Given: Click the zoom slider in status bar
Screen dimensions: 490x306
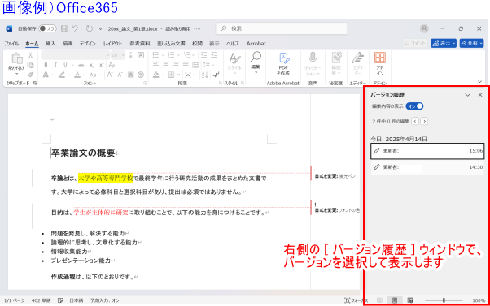Looking at the screenshot, I should 444,300.
